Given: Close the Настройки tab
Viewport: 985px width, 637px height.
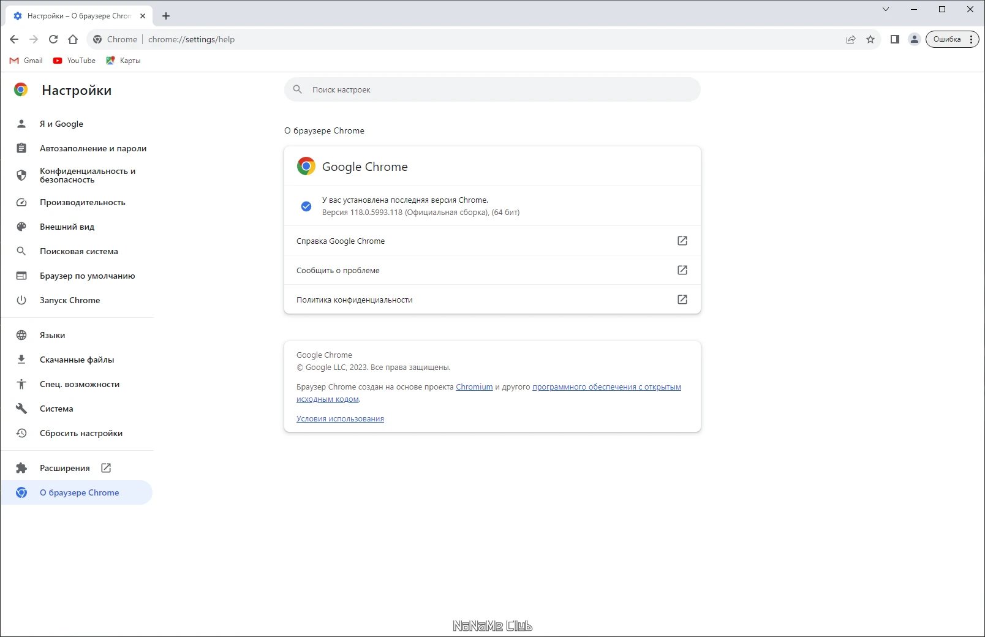Looking at the screenshot, I should [143, 16].
